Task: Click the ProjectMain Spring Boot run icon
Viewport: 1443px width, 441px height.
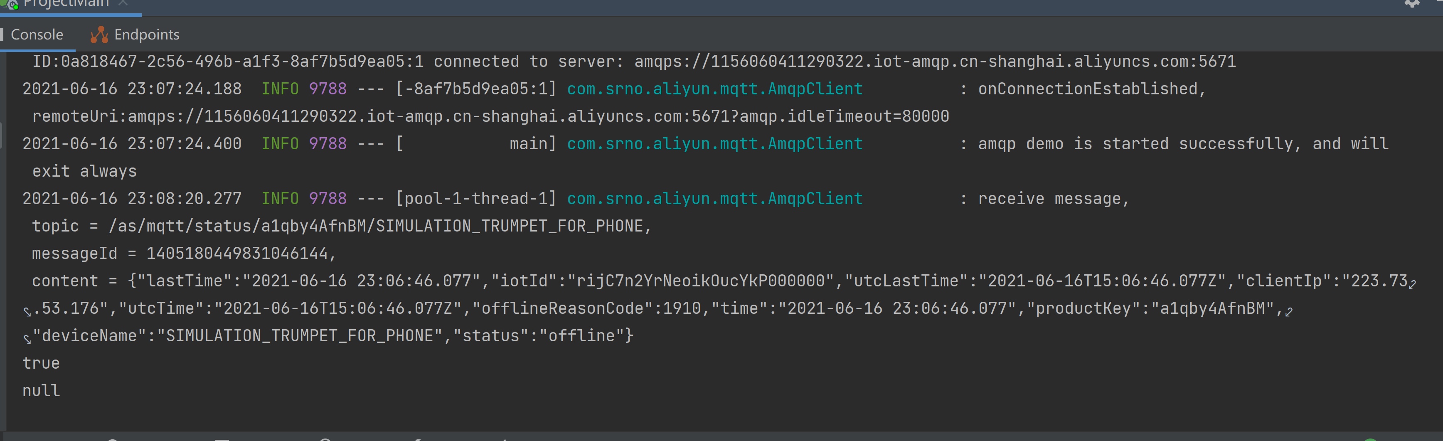Action: tap(10, 5)
